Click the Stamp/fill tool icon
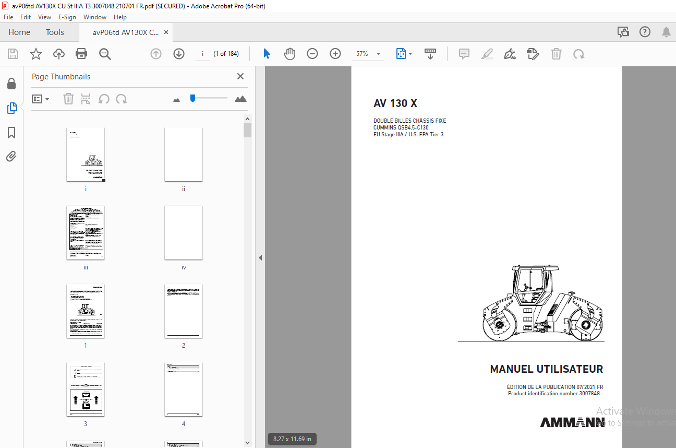Image resolution: width=676 pixels, height=448 pixels. 533,54
